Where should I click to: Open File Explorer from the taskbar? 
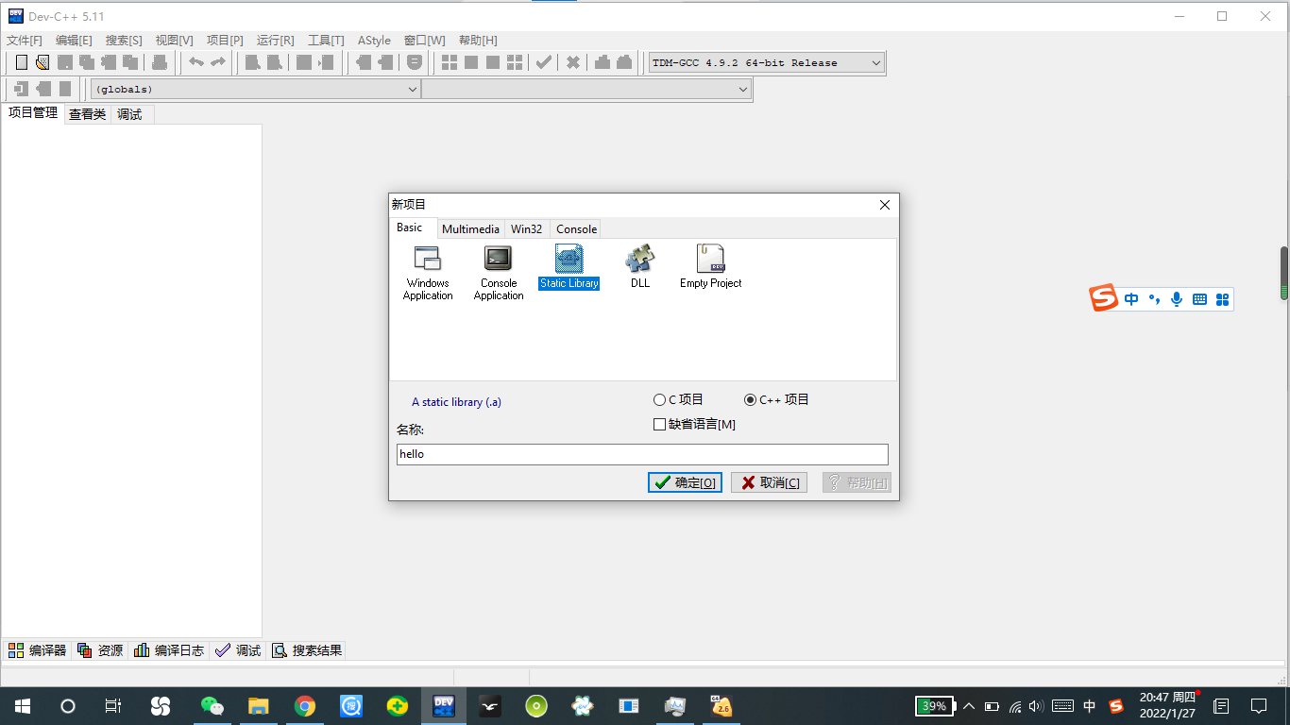click(x=259, y=706)
